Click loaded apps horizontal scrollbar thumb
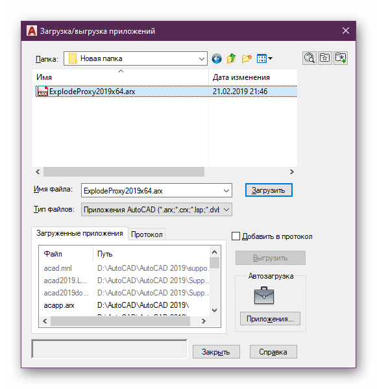The width and height of the screenshot is (377, 389). (x=120, y=321)
